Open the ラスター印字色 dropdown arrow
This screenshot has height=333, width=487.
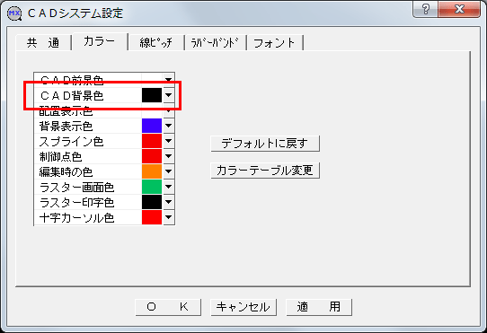coord(168,202)
